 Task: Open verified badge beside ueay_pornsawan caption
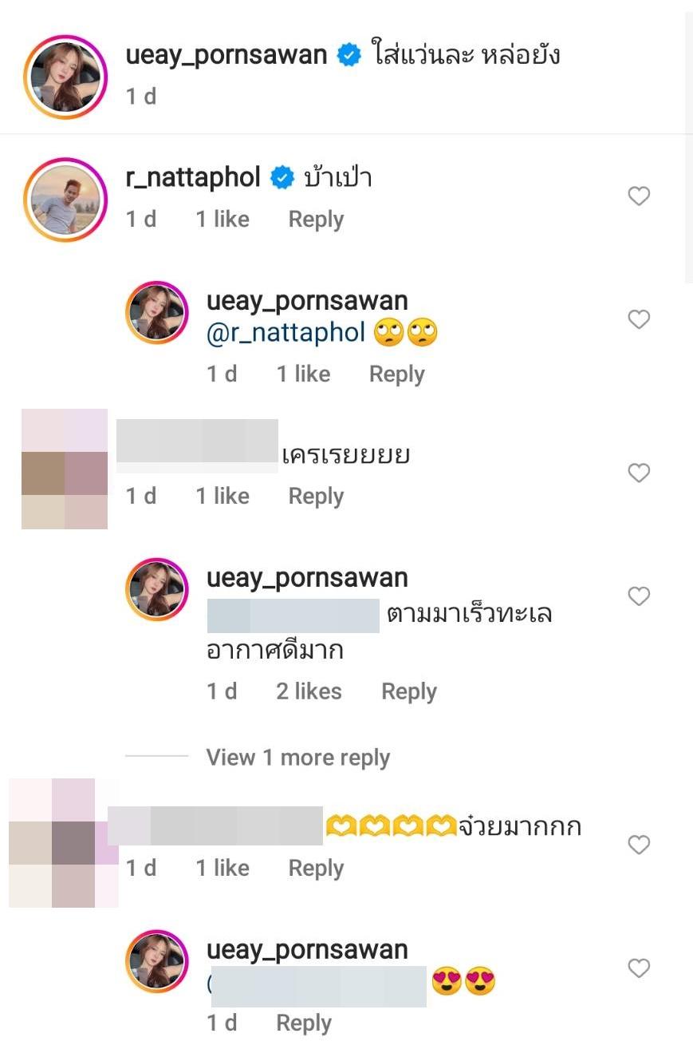tap(349, 56)
